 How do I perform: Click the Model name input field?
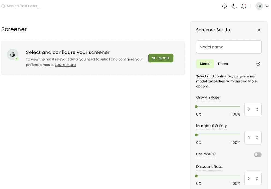pyautogui.click(x=229, y=47)
